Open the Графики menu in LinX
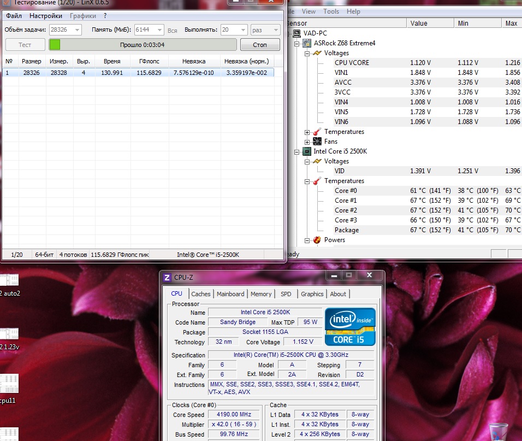The width and height of the screenshot is (522, 441). [82, 16]
